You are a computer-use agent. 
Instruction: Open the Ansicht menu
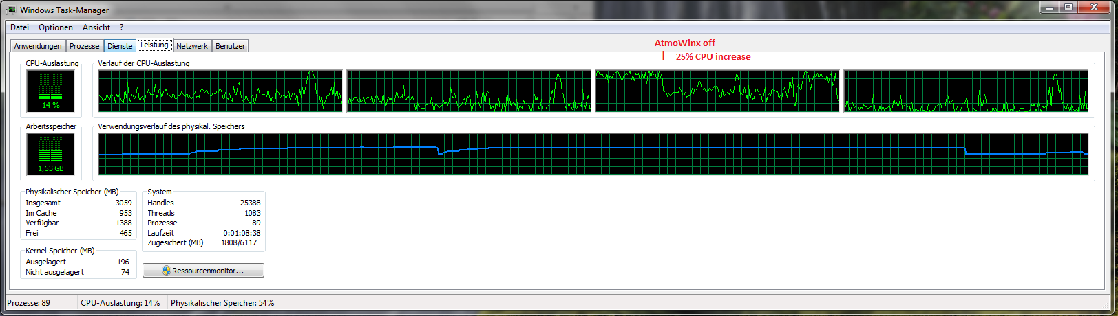click(96, 27)
